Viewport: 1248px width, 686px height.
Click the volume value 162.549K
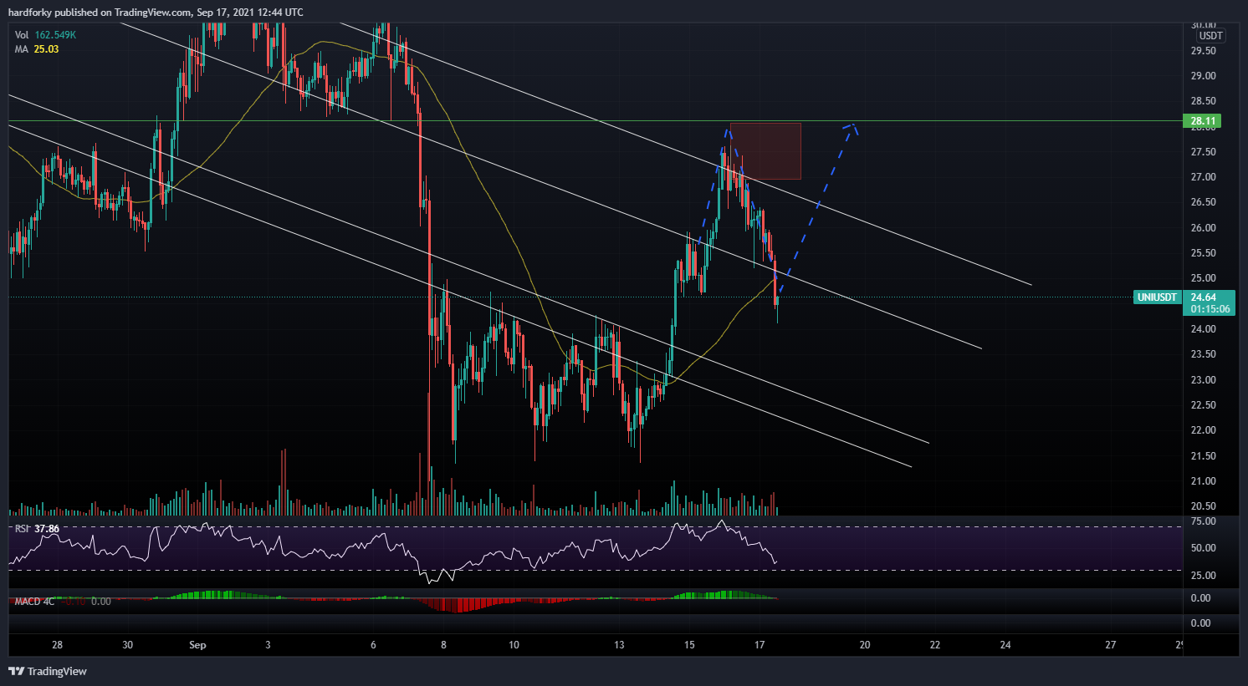[55, 35]
